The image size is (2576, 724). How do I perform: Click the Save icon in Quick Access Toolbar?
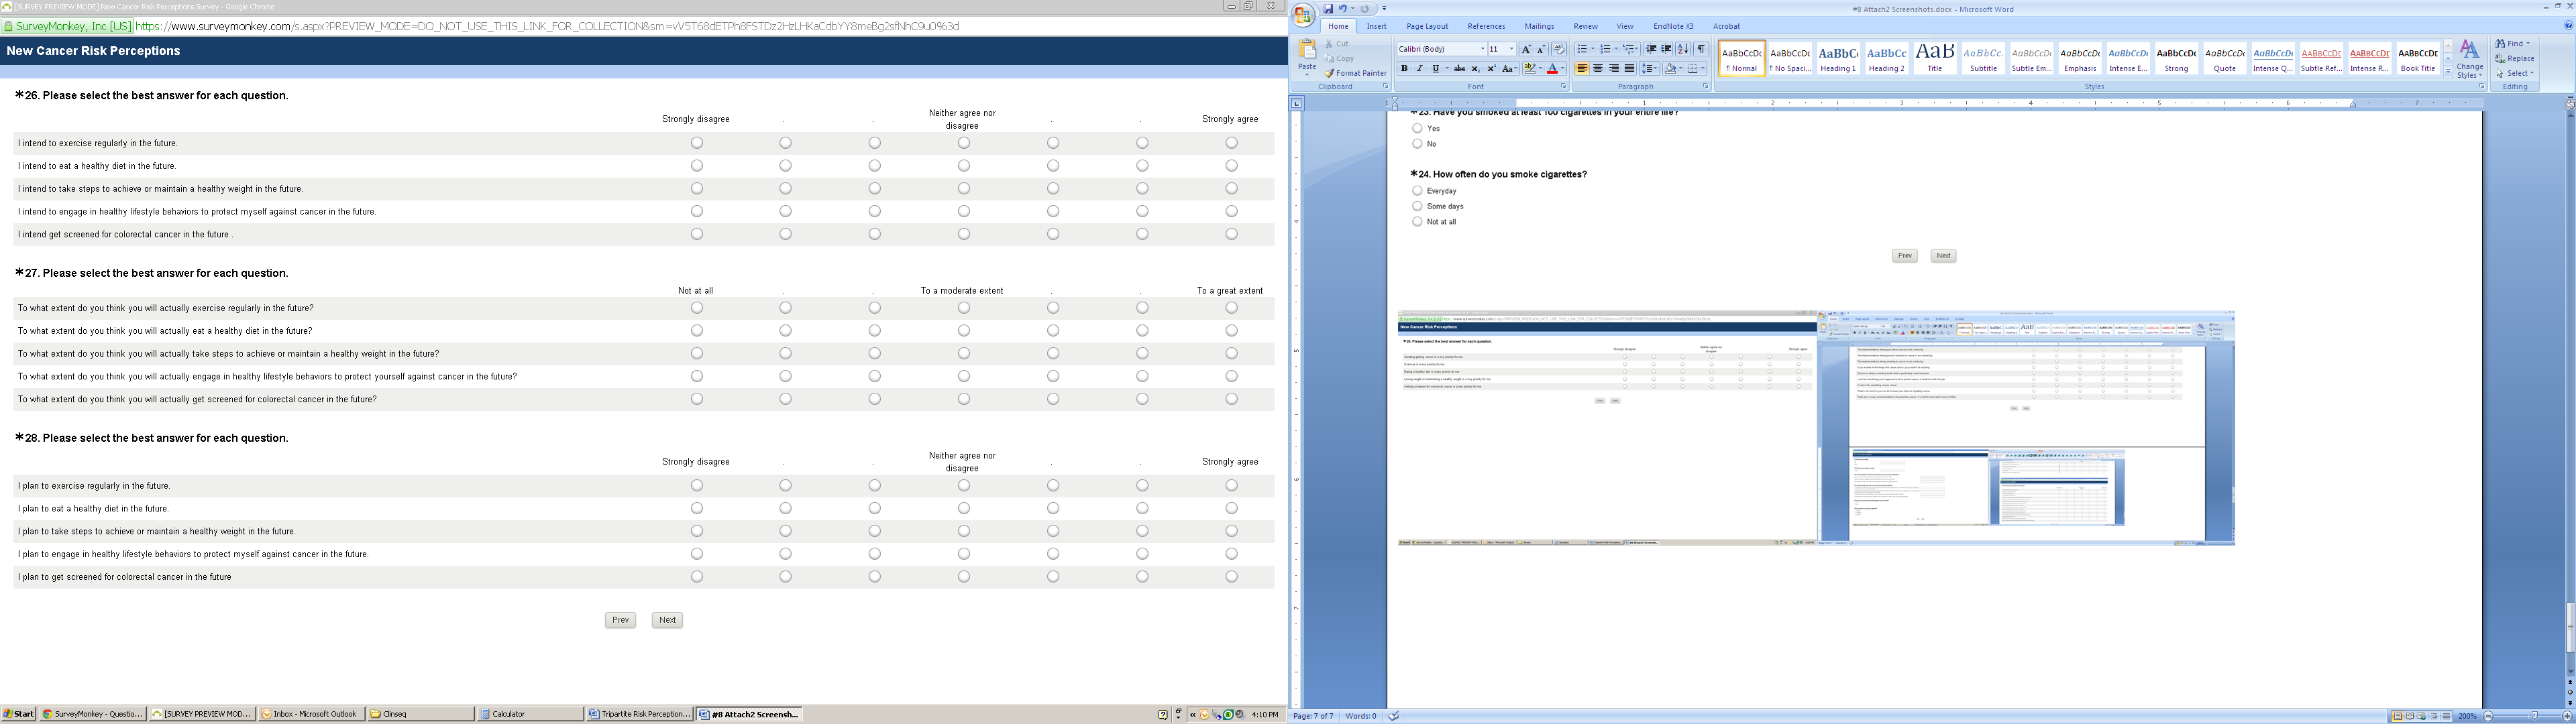click(x=1328, y=9)
